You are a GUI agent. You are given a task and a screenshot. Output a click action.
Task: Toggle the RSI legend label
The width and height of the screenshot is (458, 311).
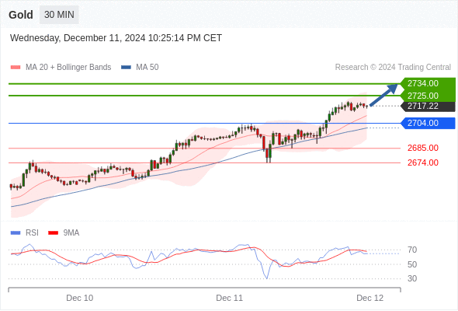32,233
